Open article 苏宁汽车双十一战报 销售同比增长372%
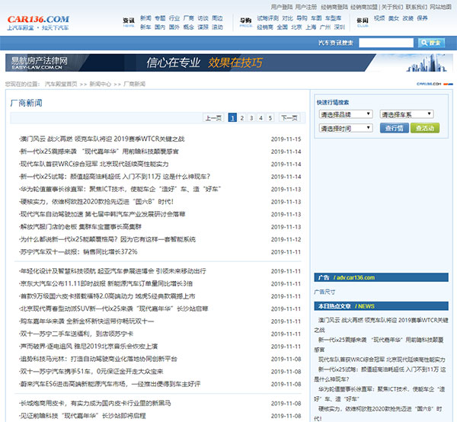Image resolution: width=457 pixels, height=422 pixels. 78,252
